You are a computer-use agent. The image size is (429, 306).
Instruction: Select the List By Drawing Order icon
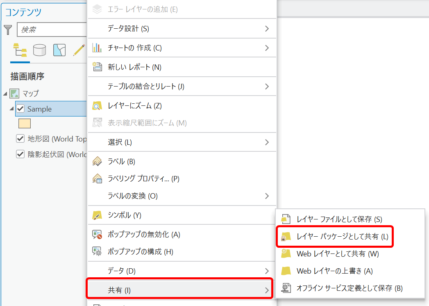(x=20, y=50)
